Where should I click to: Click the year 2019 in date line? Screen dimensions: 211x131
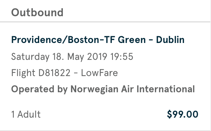pos(97,57)
